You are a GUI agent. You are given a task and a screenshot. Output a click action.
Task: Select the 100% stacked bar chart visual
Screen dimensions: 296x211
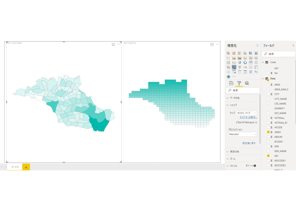[251, 53]
